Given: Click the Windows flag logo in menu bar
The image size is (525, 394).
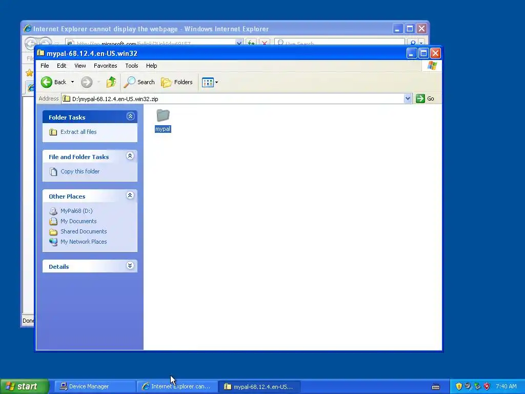Looking at the screenshot, I should 432,66.
